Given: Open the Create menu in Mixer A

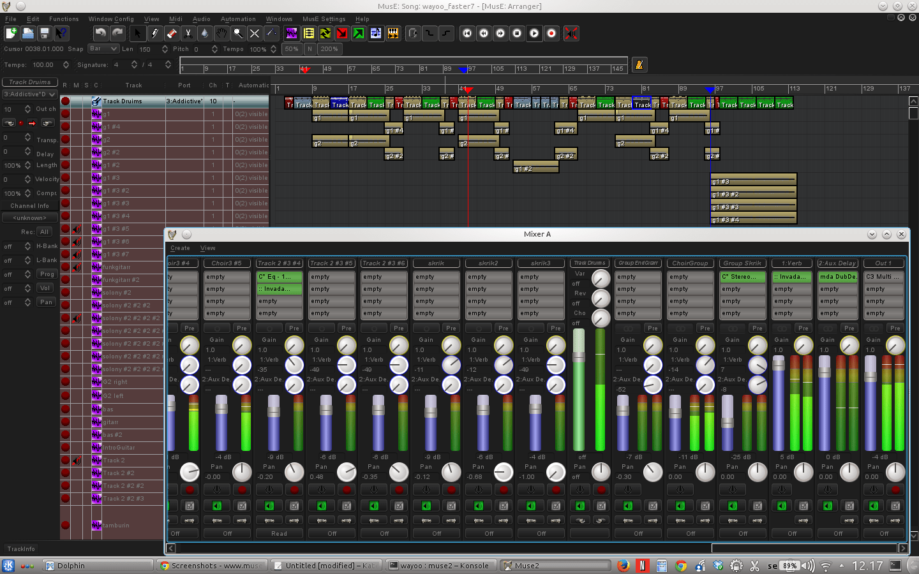Looking at the screenshot, I should pyautogui.click(x=180, y=248).
